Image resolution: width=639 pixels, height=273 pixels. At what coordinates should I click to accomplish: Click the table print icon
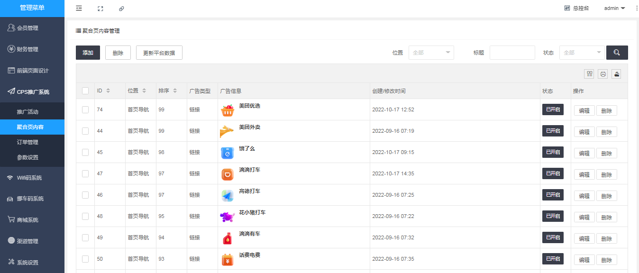(602, 73)
